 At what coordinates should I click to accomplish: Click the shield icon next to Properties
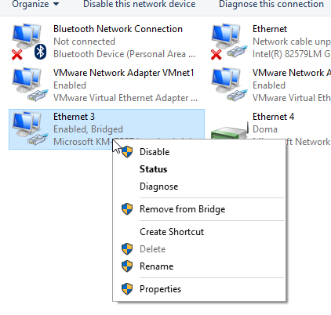pyautogui.click(x=127, y=289)
